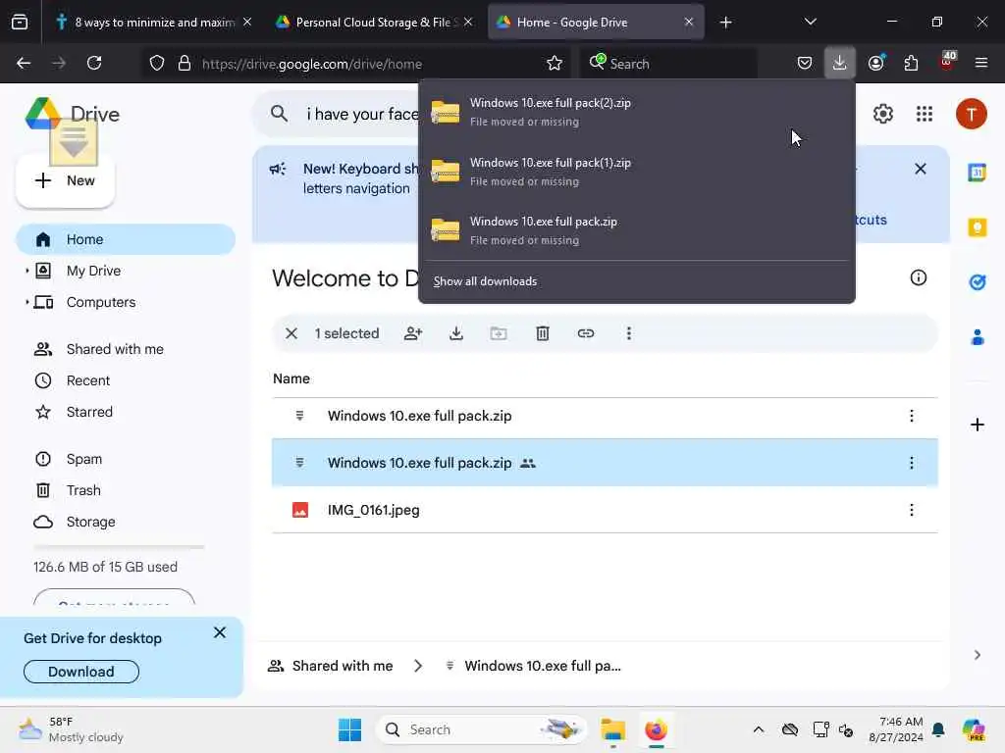Save page to Pocket
1005x753 pixels.
click(x=805, y=63)
